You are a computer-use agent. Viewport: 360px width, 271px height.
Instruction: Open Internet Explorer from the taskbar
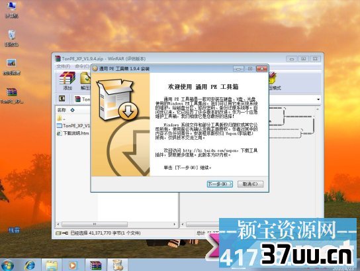pyautogui.click(x=30, y=265)
